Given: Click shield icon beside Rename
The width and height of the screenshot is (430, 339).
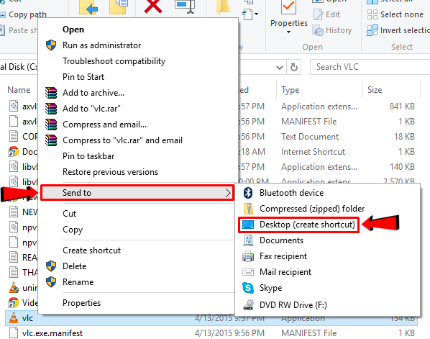Looking at the screenshot, I should click(51, 282).
